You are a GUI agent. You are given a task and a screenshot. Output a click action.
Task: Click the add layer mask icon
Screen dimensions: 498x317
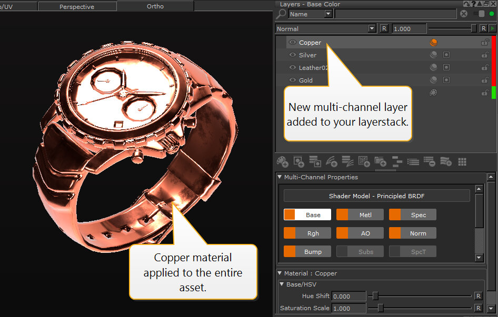[x=299, y=162]
